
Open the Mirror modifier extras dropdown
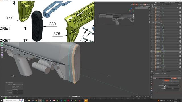(x=177, y=78)
